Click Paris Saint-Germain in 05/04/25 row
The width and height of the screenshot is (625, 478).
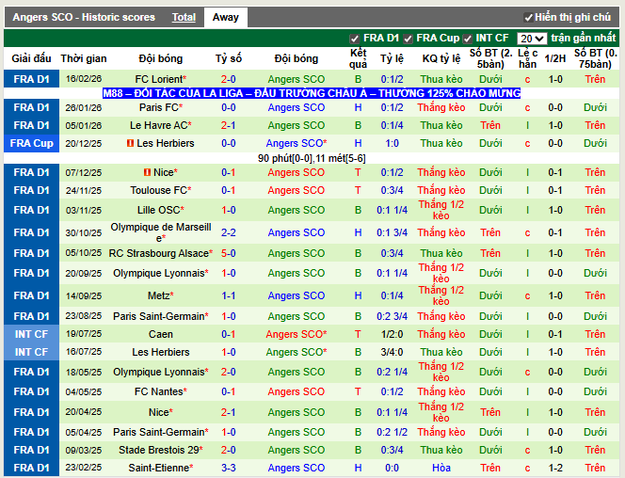(161, 432)
